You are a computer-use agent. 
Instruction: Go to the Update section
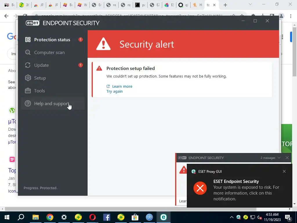(53, 65)
